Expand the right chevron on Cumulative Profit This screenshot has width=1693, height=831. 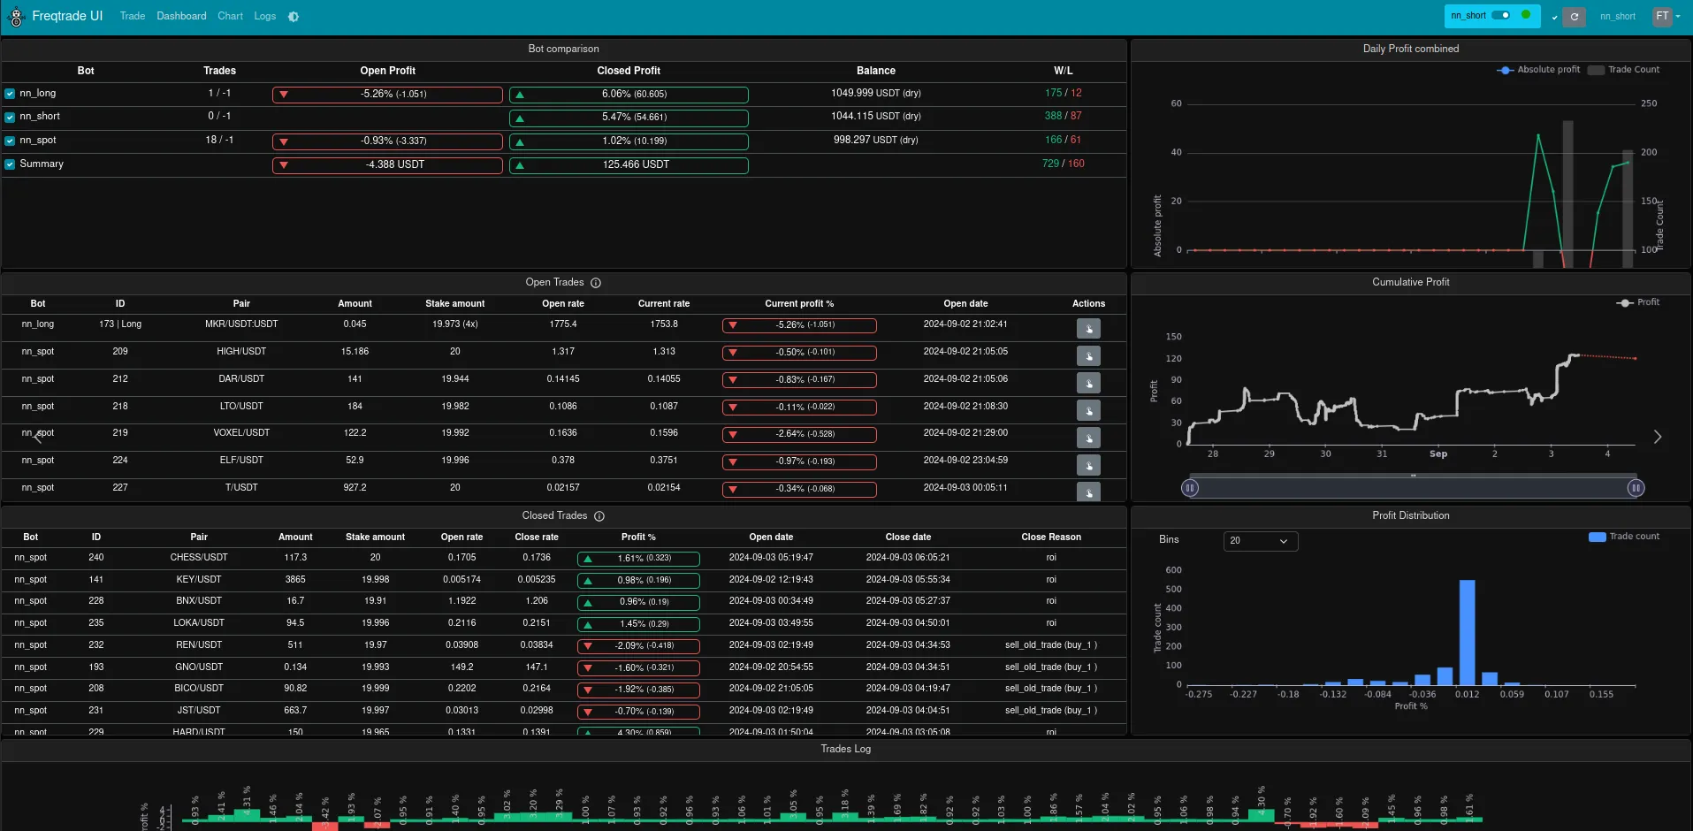(x=1658, y=437)
